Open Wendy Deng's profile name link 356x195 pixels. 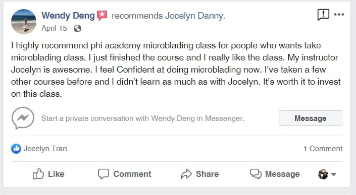point(68,16)
